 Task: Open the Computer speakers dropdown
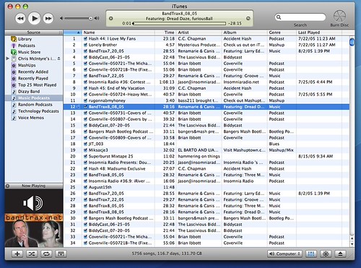point(284,254)
